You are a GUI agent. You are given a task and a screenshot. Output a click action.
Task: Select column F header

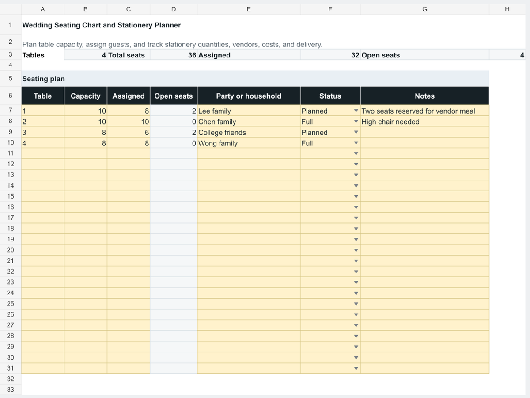coord(330,9)
